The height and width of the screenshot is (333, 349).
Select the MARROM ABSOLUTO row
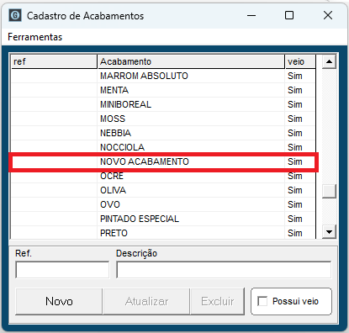pyautogui.click(x=163, y=76)
